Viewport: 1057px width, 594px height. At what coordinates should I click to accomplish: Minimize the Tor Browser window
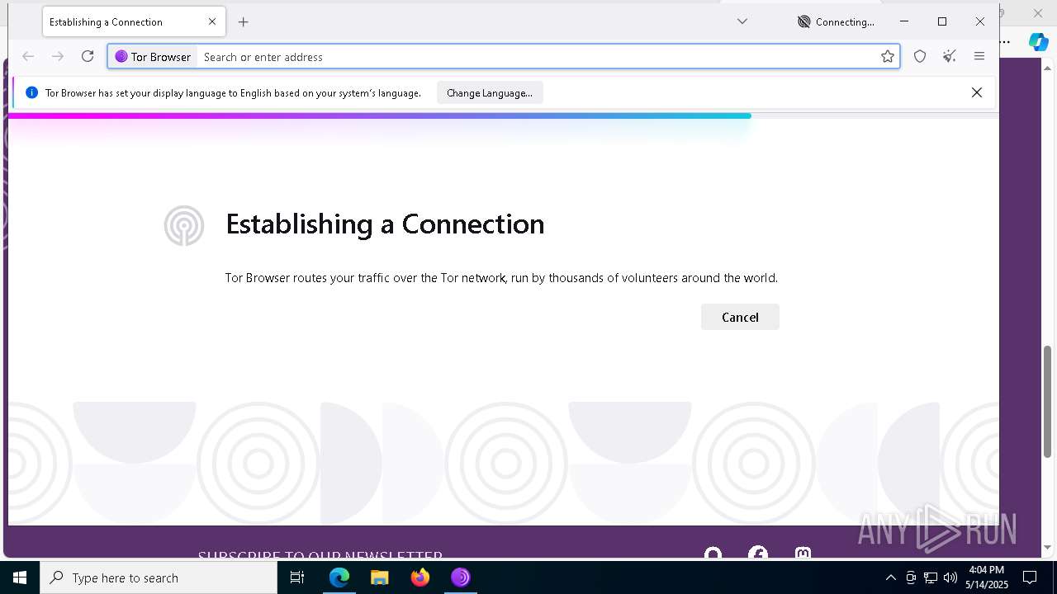904,21
